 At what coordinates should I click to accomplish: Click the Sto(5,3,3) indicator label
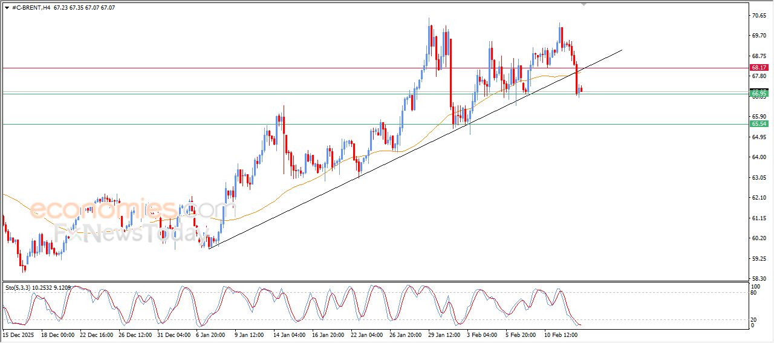(19, 287)
